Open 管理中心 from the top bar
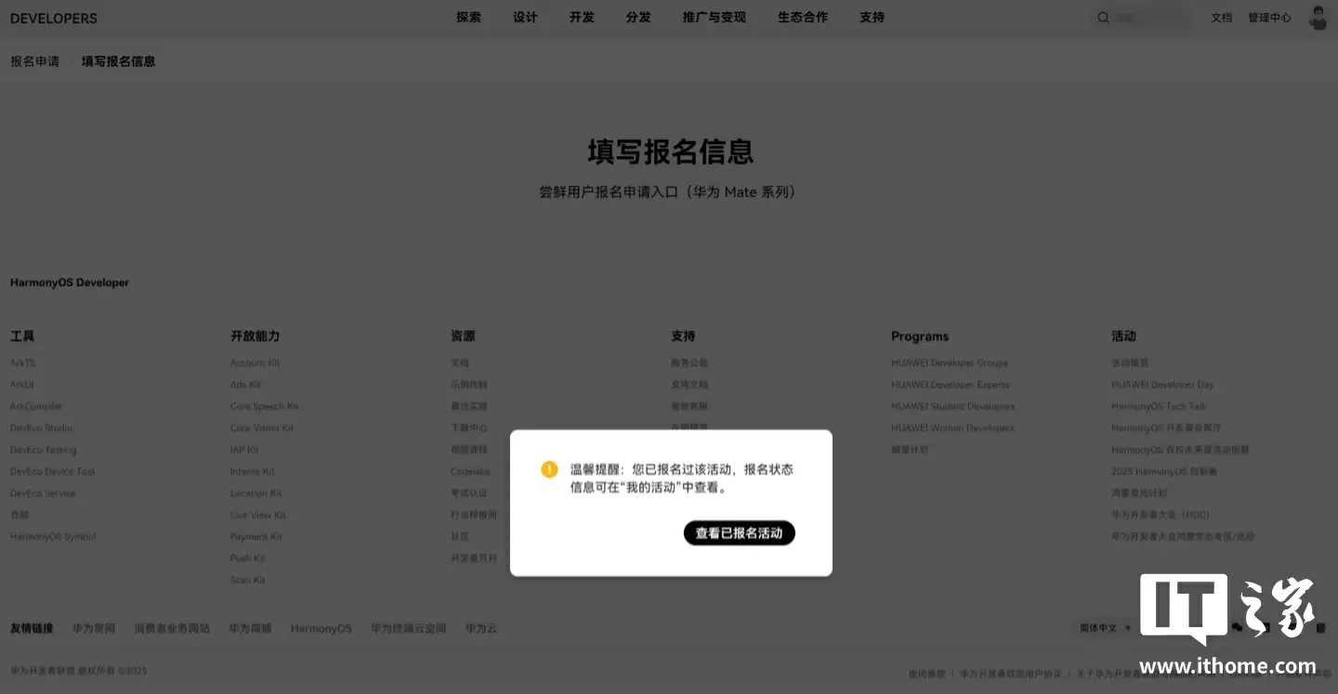 pyautogui.click(x=1269, y=17)
